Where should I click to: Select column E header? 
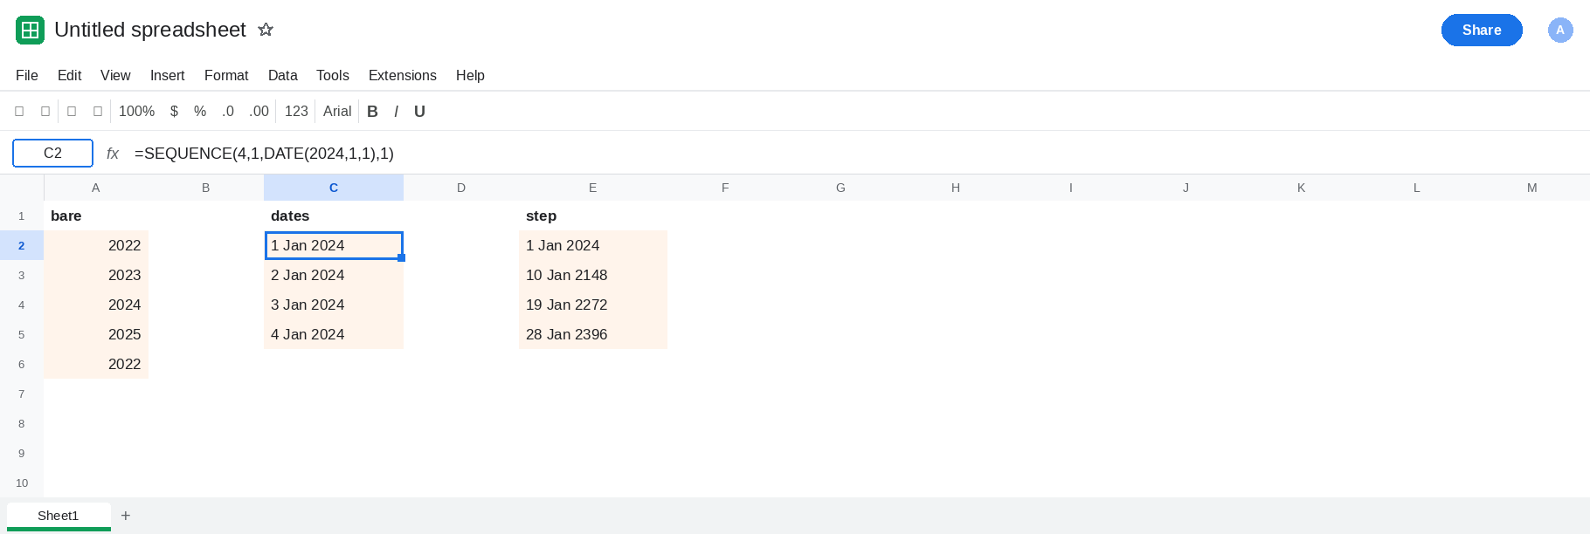pos(593,188)
